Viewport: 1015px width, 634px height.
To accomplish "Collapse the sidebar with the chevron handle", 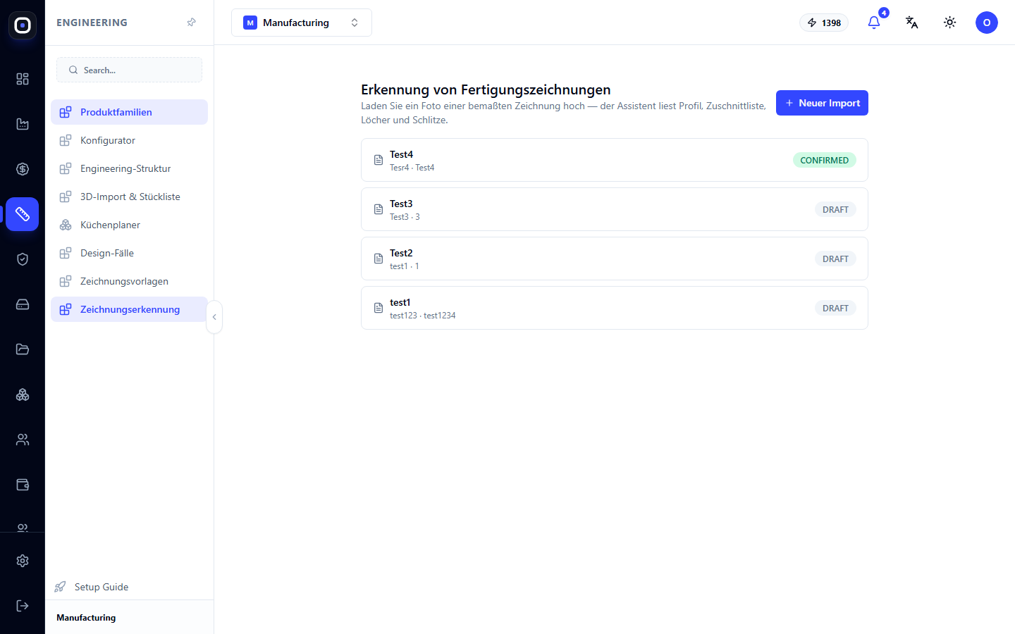I will point(214,317).
